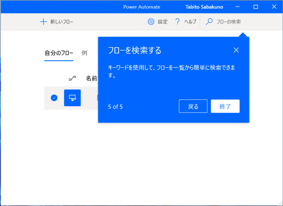Maximize the Power Automate window
Viewport: 283px width, 206px height.
point(256,7)
